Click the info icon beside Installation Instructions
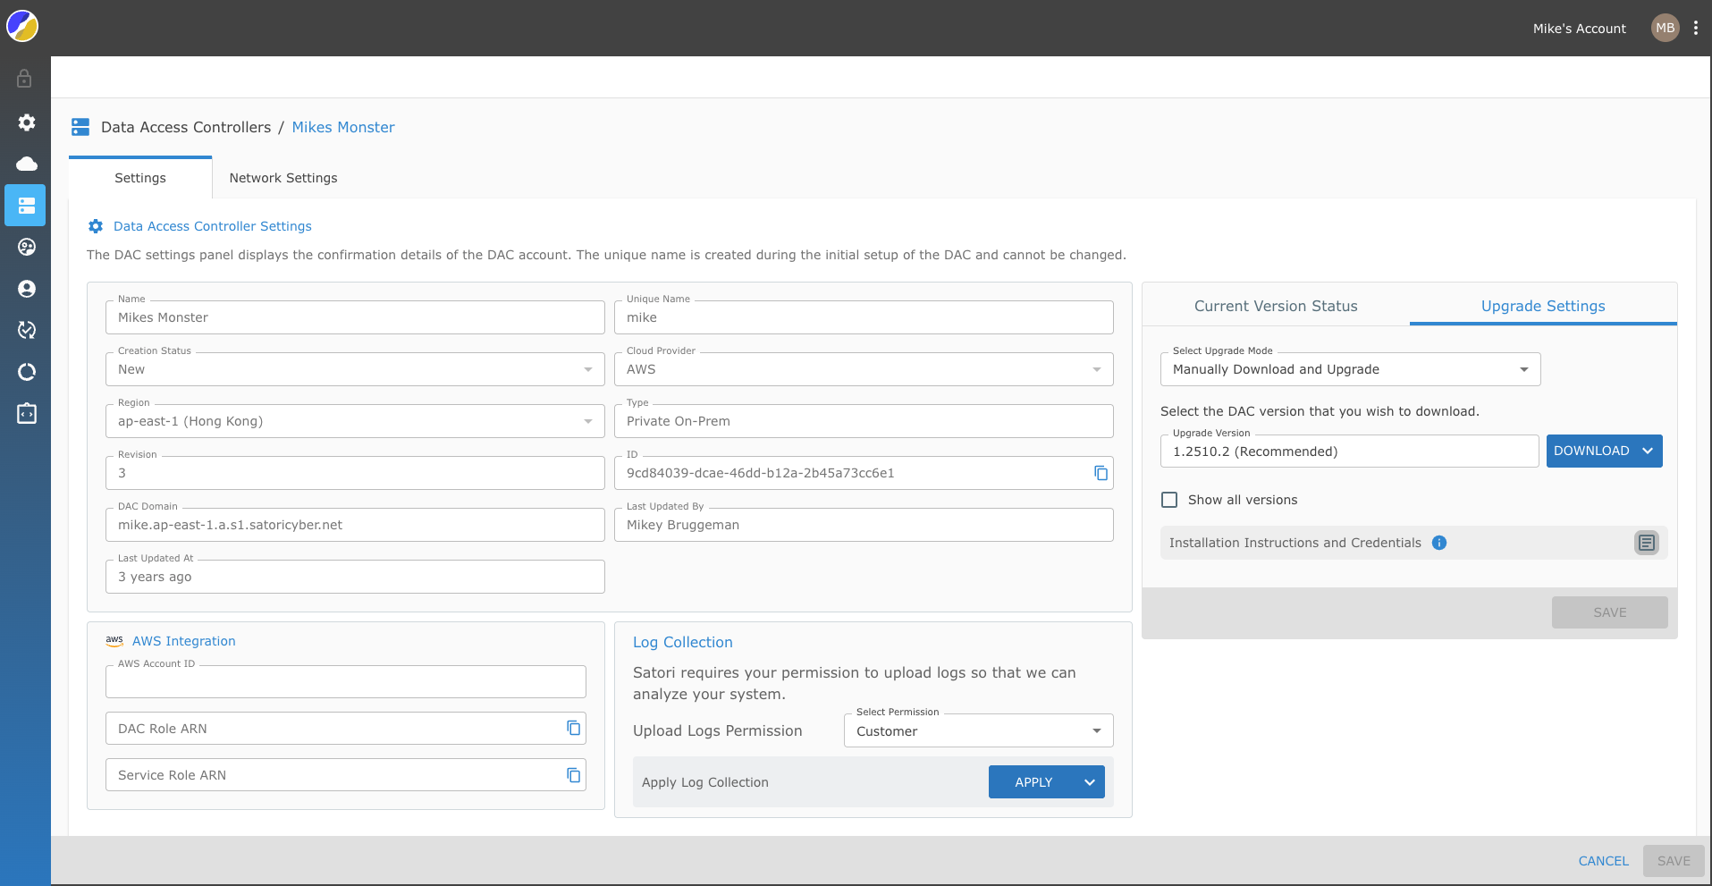Viewport: 1712px width, 886px height. [1439, 543]
